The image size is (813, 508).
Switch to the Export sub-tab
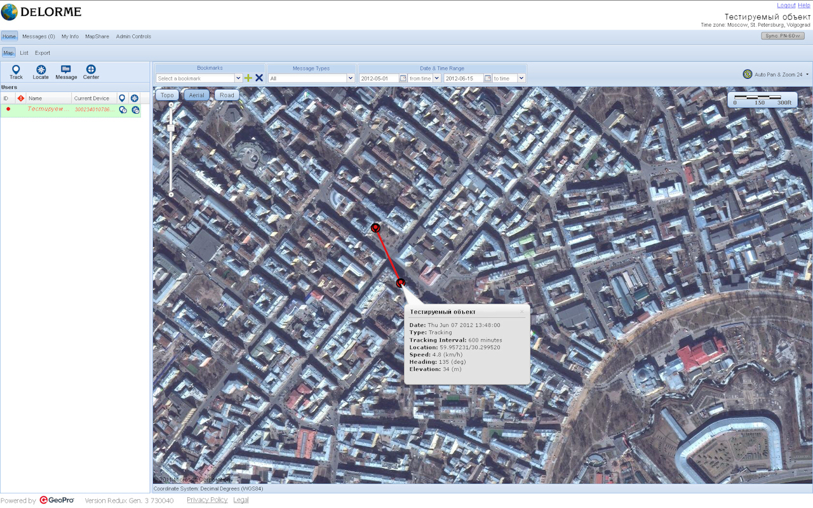pos(43,53)
